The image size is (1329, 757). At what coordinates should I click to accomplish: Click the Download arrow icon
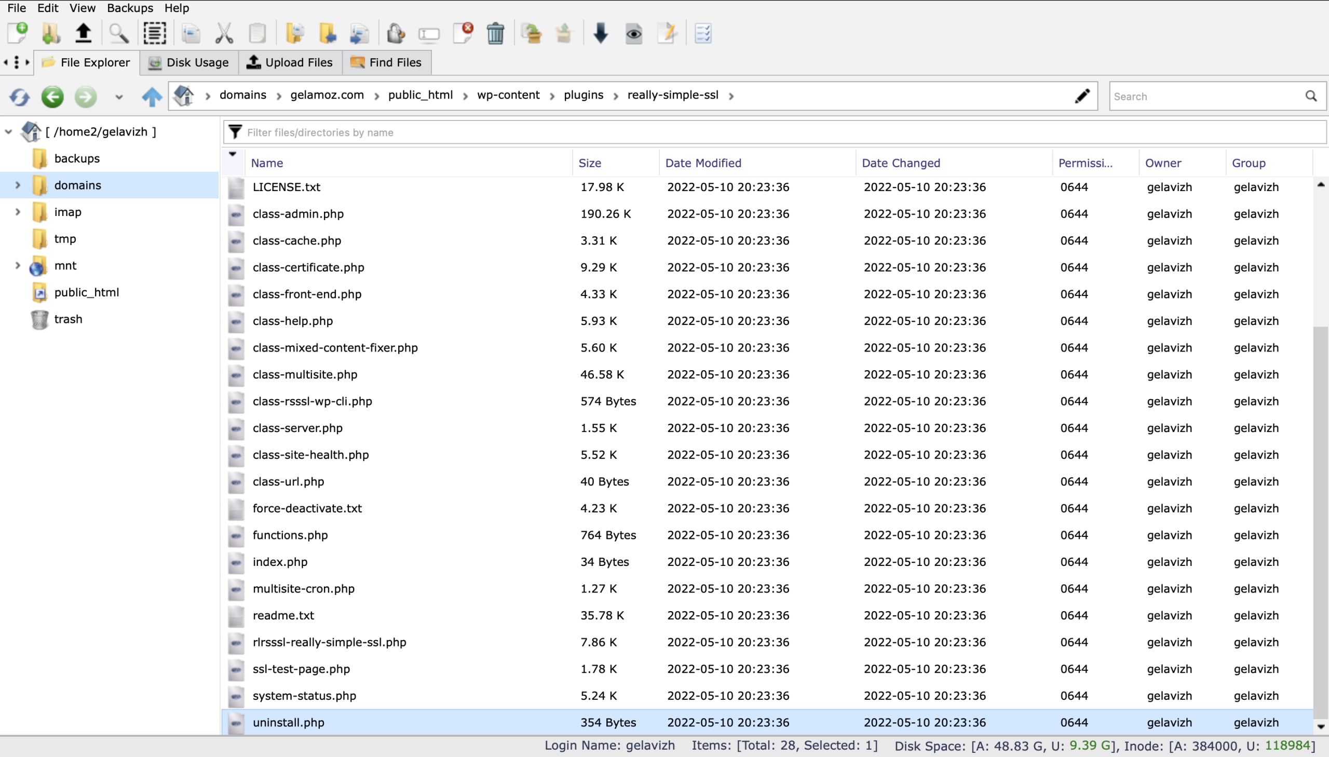[x=600, y=33]
